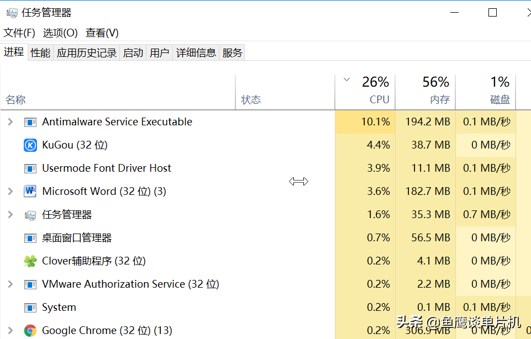The width and height of the screenshot is (531, 339).
Task: Sort processes by 状态 column header
Action: click(285, 92)
